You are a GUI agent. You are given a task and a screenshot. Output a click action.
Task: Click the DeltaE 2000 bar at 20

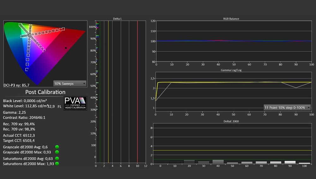189,162
